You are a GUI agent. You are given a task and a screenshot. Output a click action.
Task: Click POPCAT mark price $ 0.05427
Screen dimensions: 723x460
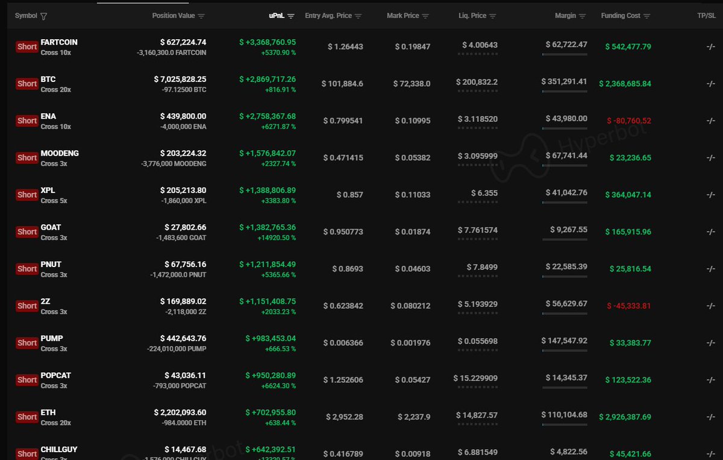coord(413,380)
